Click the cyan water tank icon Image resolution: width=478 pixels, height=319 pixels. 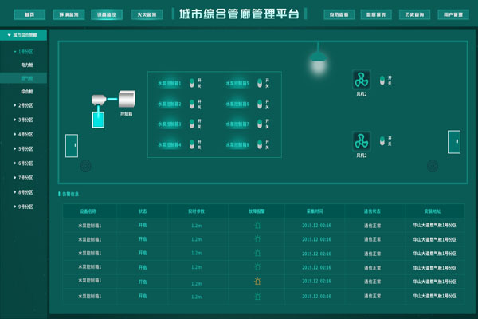point(98,119)
